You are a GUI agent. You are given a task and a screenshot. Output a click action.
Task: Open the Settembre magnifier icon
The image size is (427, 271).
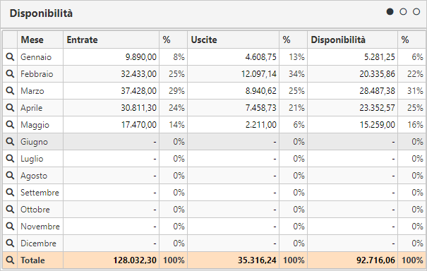click(10, 193)
